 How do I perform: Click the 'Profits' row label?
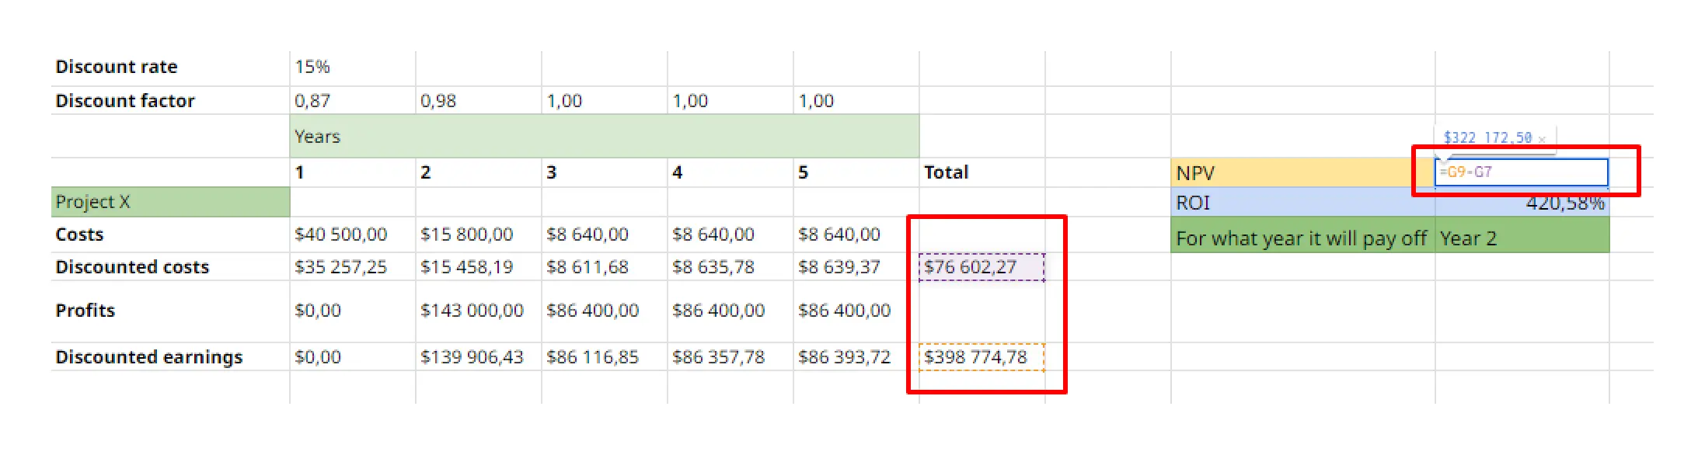click(170, 311)
